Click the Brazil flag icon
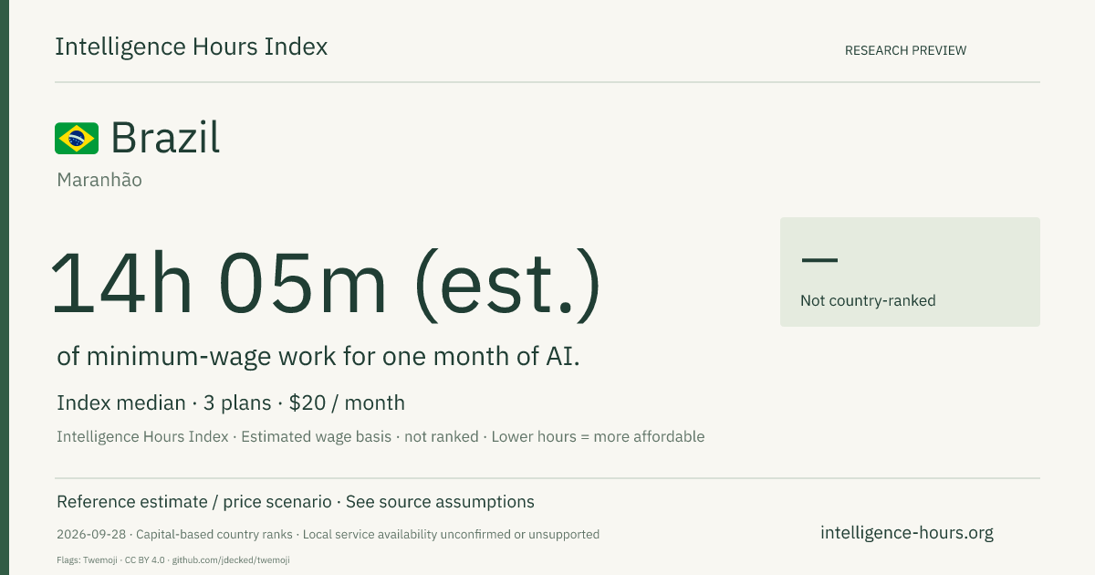This screenshot has height=575, width=1095. pos(77,139)
